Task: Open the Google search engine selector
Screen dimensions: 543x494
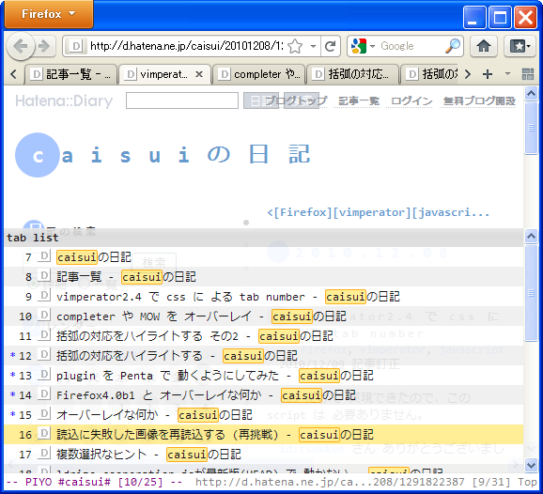Action: pos(363,46)
